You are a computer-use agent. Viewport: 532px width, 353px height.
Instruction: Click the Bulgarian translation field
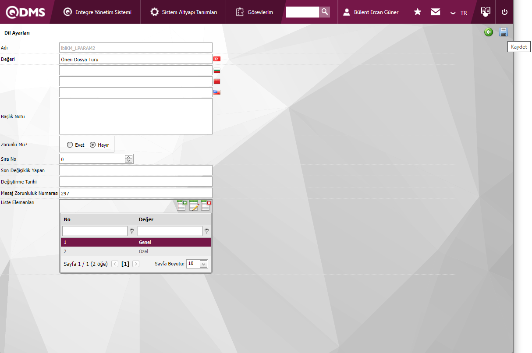tap(136, 70)
